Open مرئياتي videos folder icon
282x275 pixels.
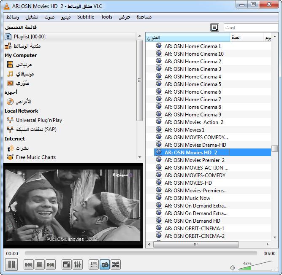coord(10,65)
